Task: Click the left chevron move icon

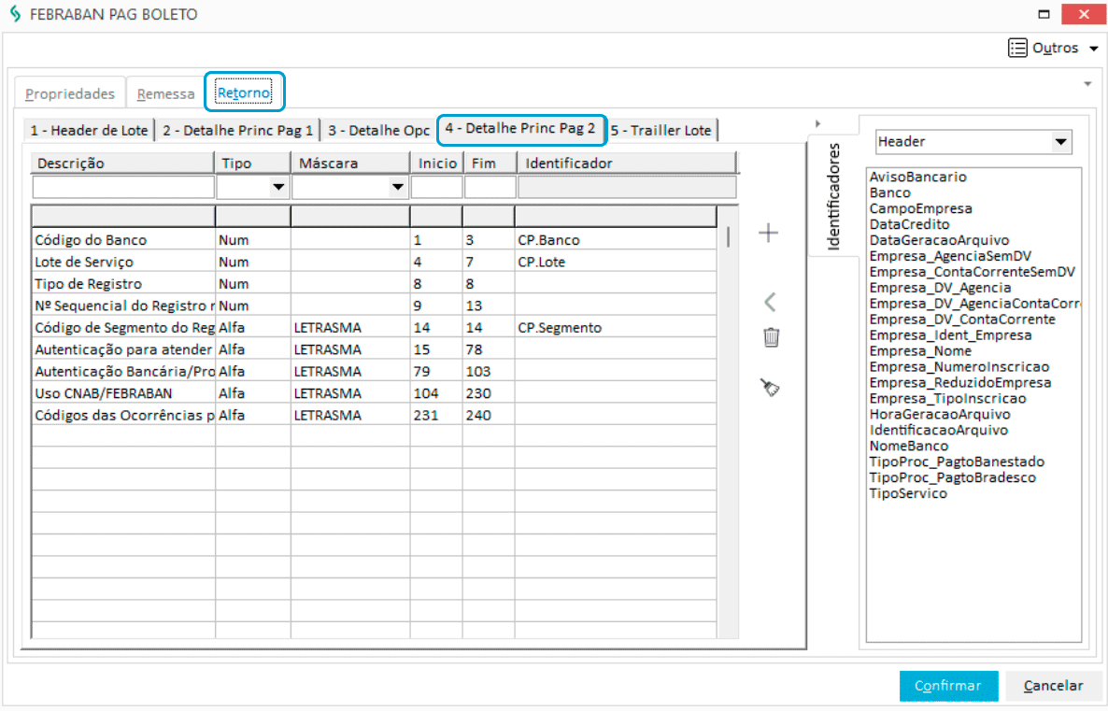Action: pos(770,302)
